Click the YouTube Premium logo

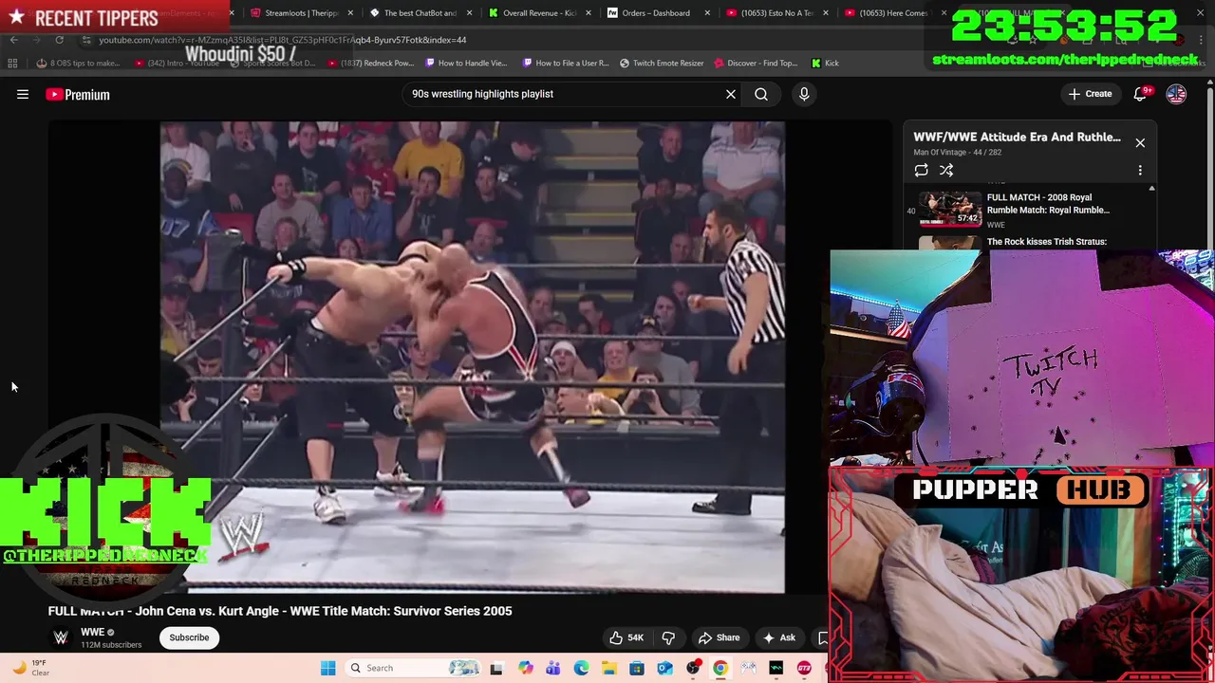coord(78,94)
